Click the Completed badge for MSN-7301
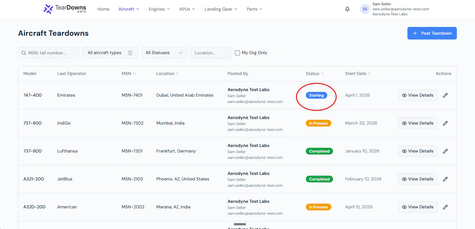 click(x=319, y=151)
